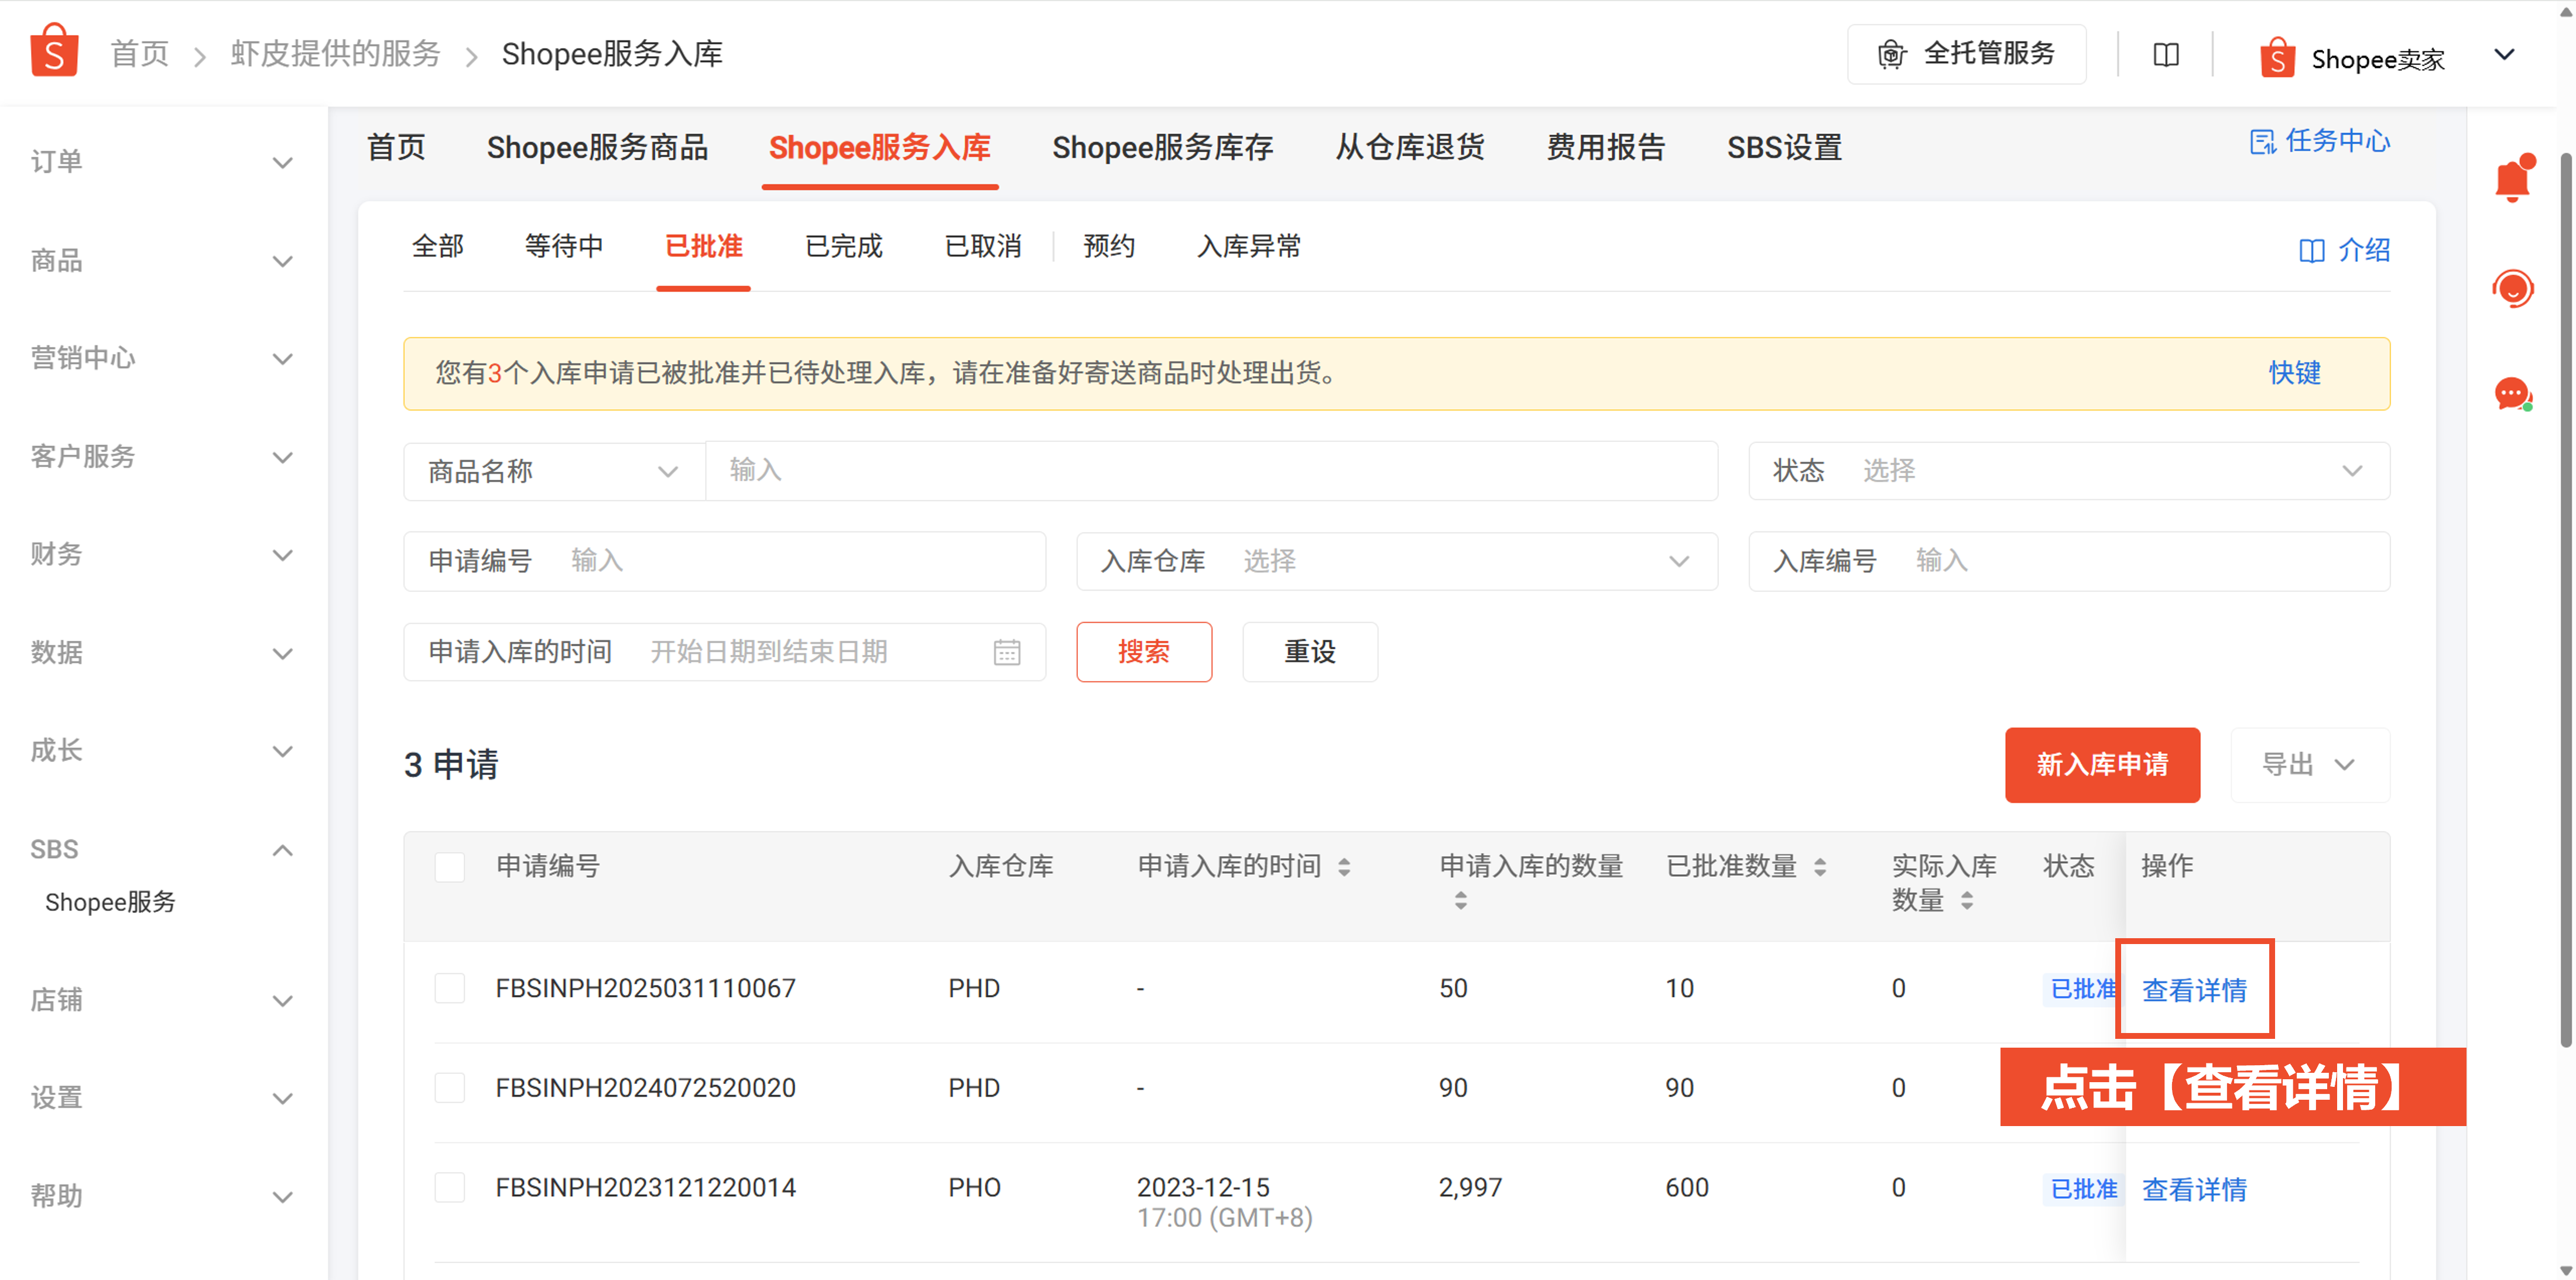Image resolution: width=2576 pixels, height=1280 pixels.
Task: Click the 全托管服务 button
Action: (x=1967, y=54)
